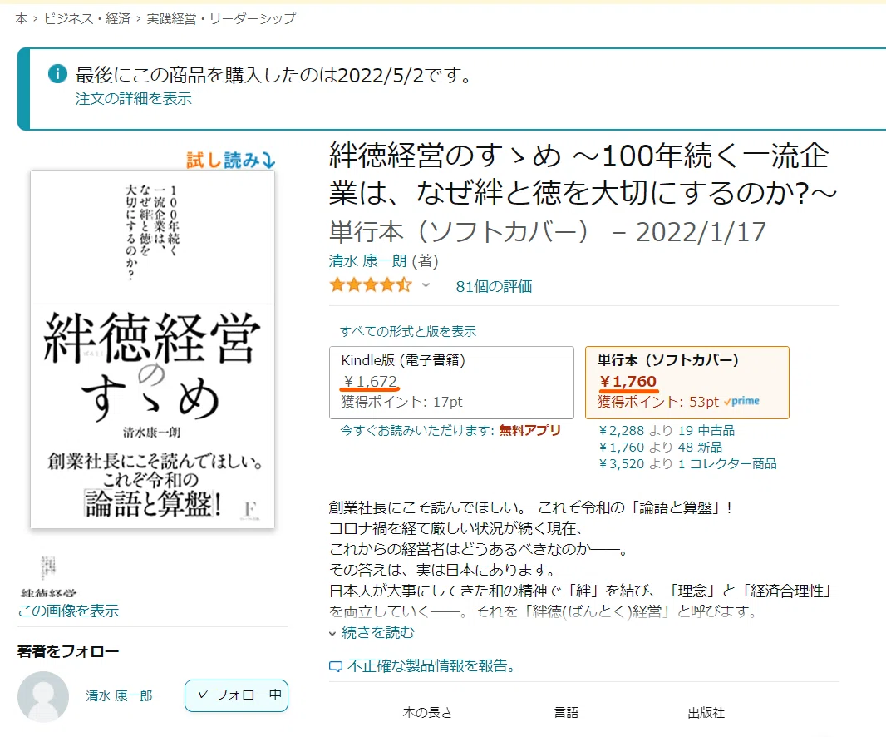Click the 言語 detail label

[566, 713]
